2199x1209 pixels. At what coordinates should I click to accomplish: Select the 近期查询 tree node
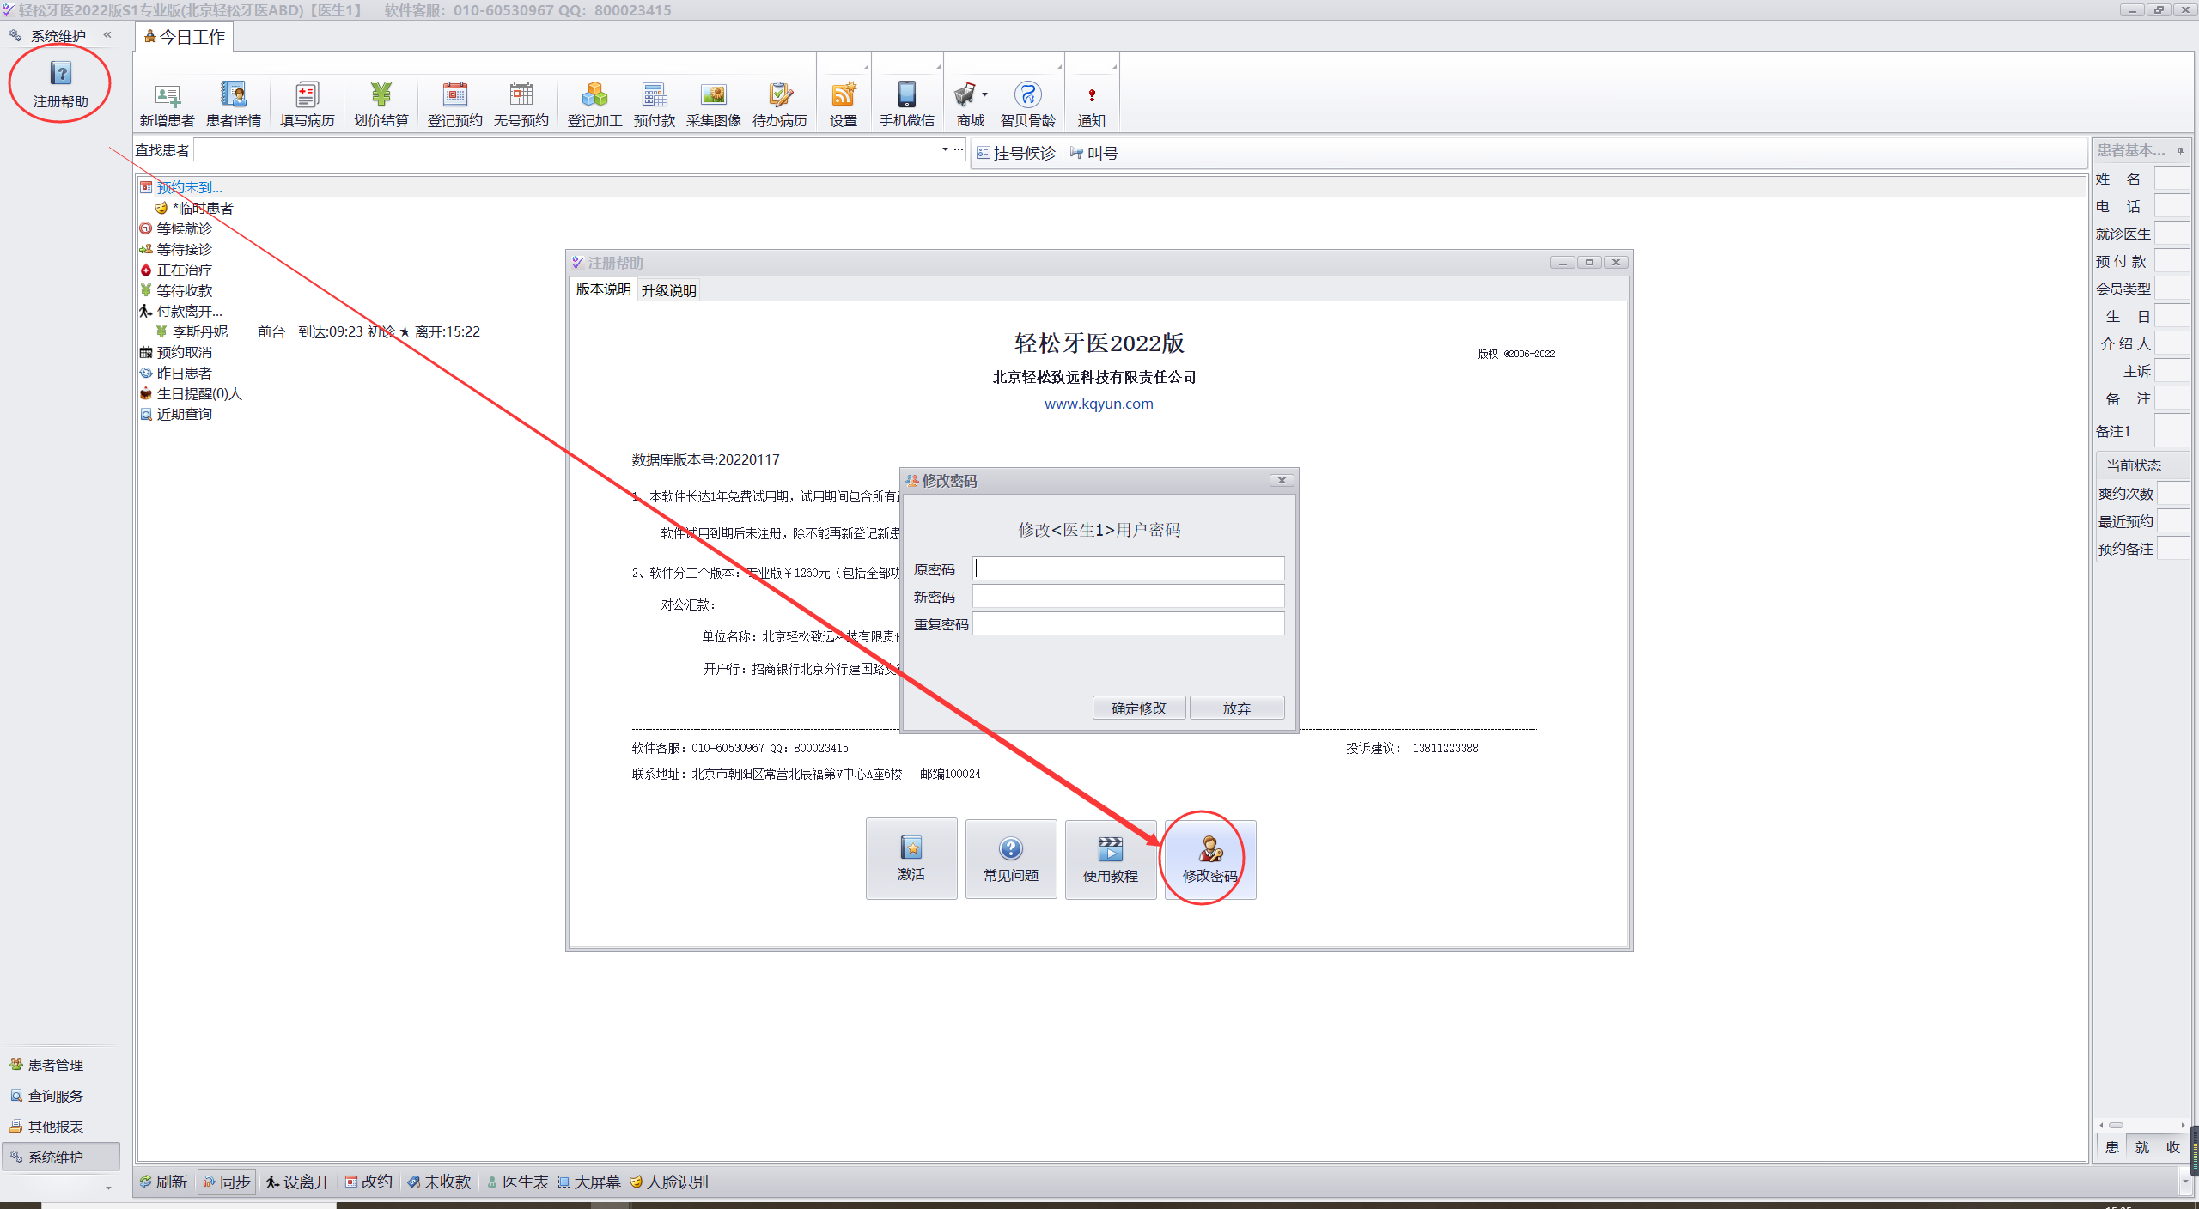click(x=184, y=414)
